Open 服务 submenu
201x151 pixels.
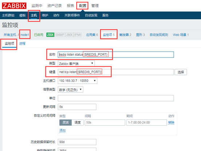point(105,15)
